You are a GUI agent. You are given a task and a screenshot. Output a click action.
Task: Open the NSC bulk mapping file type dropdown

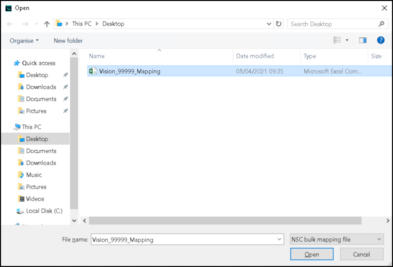click(x=337, y=240)
